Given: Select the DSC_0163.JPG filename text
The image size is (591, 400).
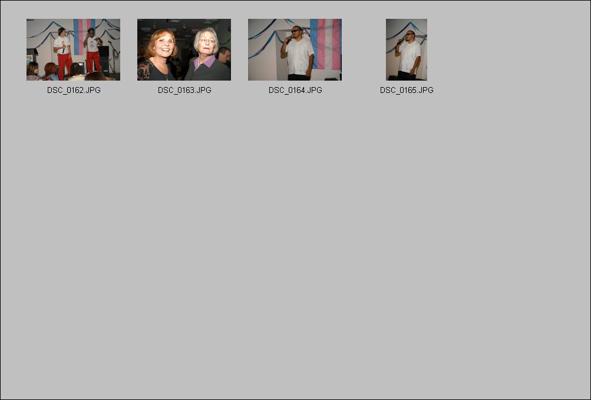Looking at the screenshot, I should click(184, 91).
